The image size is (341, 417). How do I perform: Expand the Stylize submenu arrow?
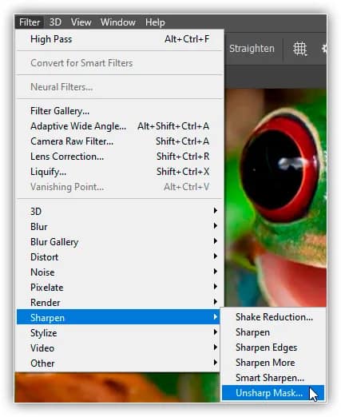click(x=216, y=332)
